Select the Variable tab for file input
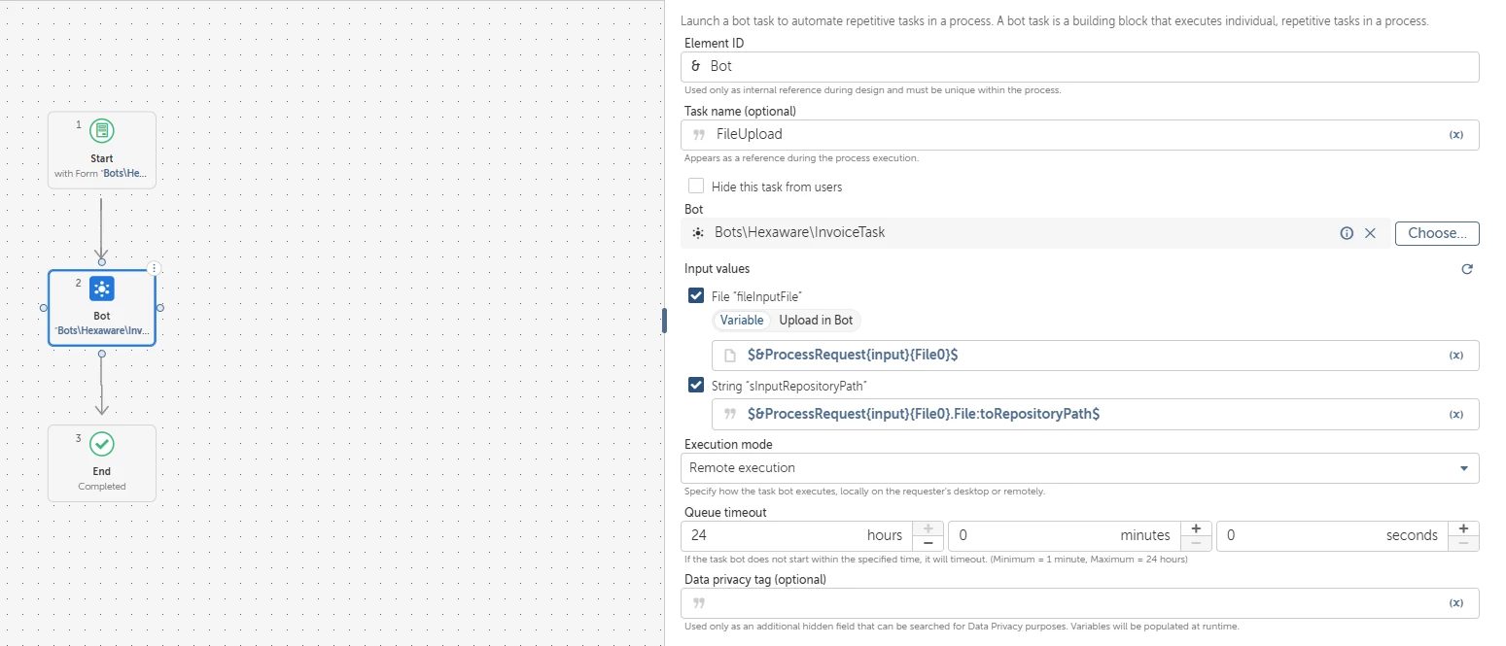The image size is (1506, 646). 742,321
